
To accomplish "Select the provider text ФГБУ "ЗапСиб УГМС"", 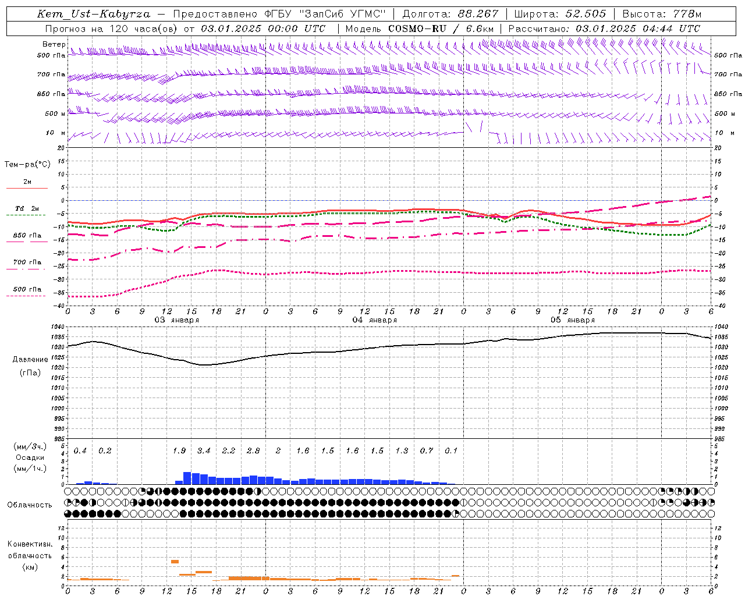I will tap(325, 14).
